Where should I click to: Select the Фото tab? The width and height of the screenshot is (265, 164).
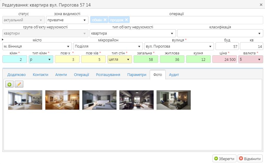(x=157, y=74)
